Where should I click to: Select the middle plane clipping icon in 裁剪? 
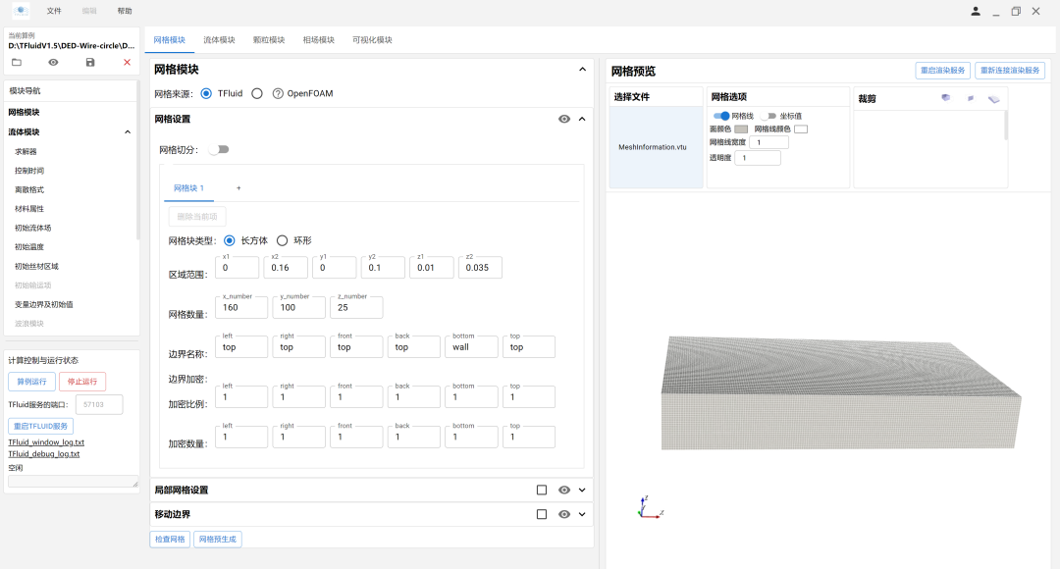(971, 99)
